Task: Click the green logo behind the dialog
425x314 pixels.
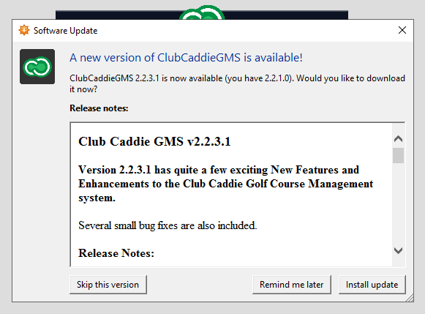Action: pos(202,12)
